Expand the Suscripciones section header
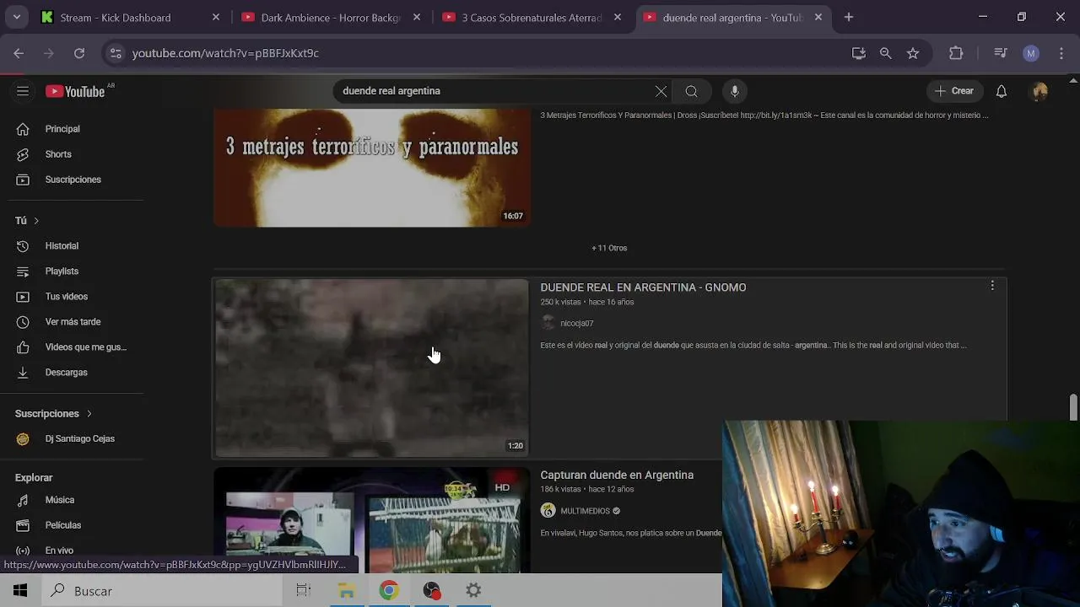 (53, 413)
